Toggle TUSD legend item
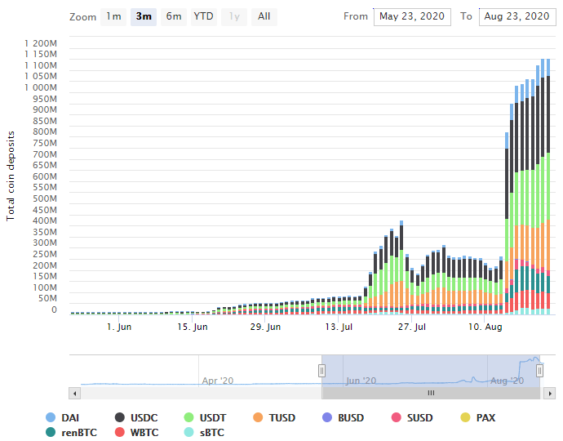The width and height of the screenshot is (563, 441). click(x=274, y=417)
